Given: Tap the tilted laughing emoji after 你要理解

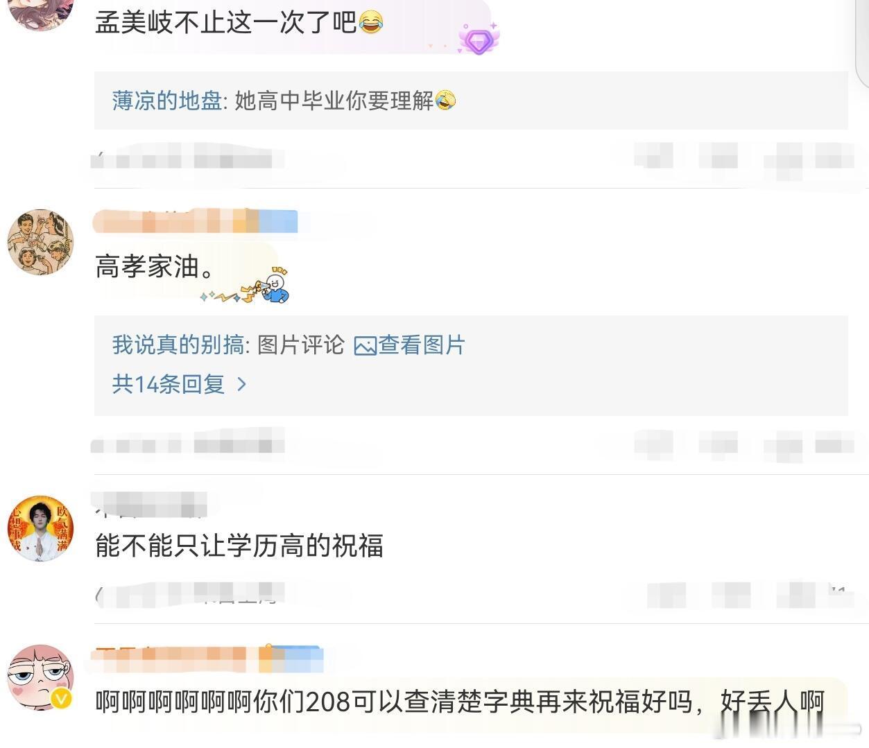Looking at the screenshot, I should tap(445, 101).
